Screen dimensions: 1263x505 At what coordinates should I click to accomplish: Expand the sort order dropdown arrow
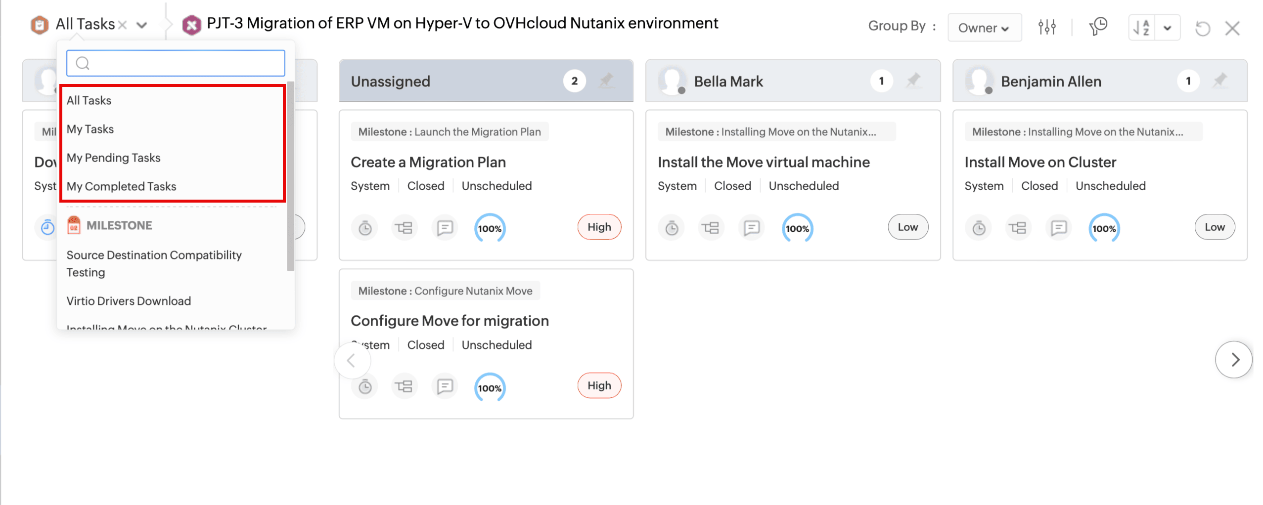pyautogui.click(x=1167, y=28)
